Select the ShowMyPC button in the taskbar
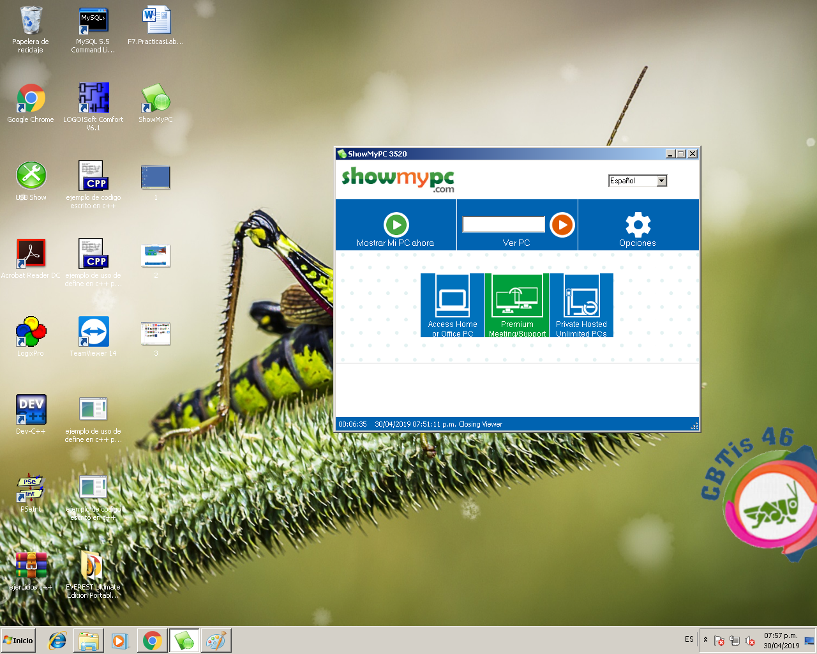This screenshot has width=817, height=654. (x=184, y=640)
